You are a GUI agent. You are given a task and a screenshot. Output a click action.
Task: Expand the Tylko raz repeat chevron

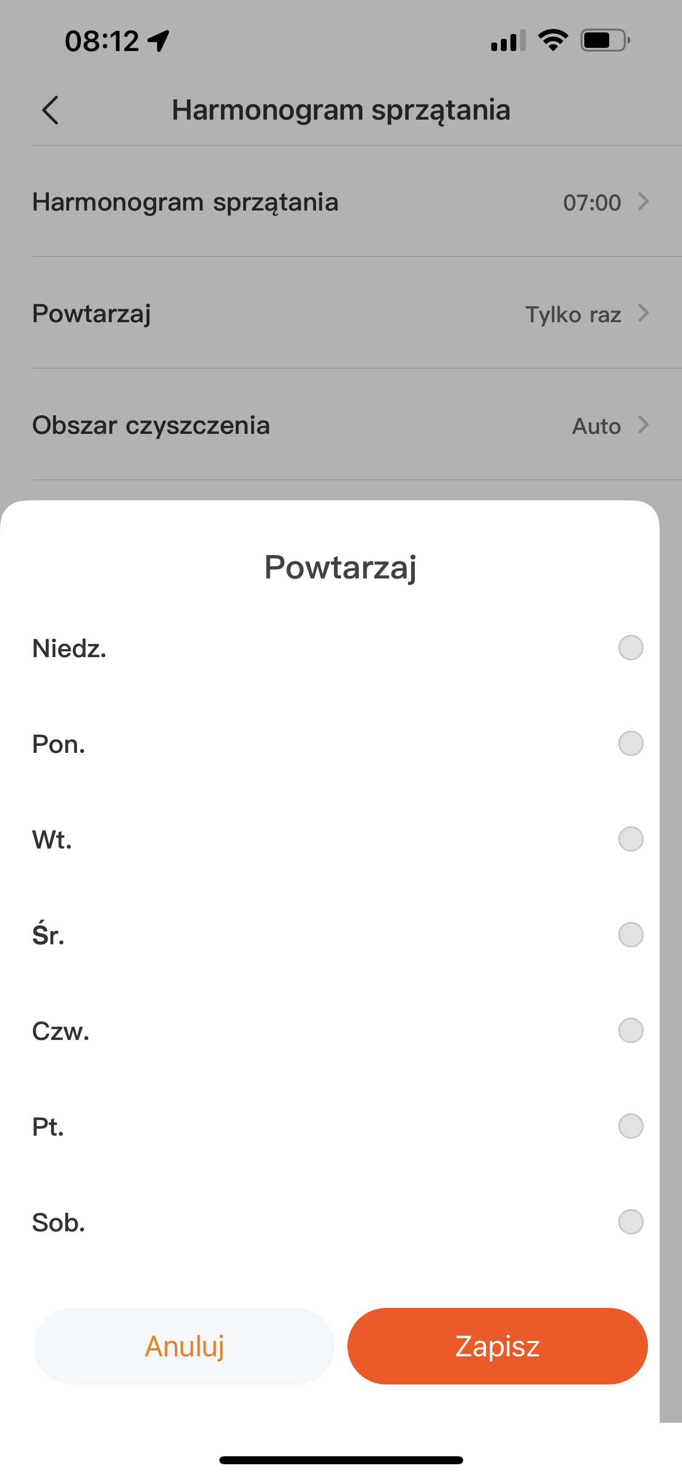[x=644, y=314]
